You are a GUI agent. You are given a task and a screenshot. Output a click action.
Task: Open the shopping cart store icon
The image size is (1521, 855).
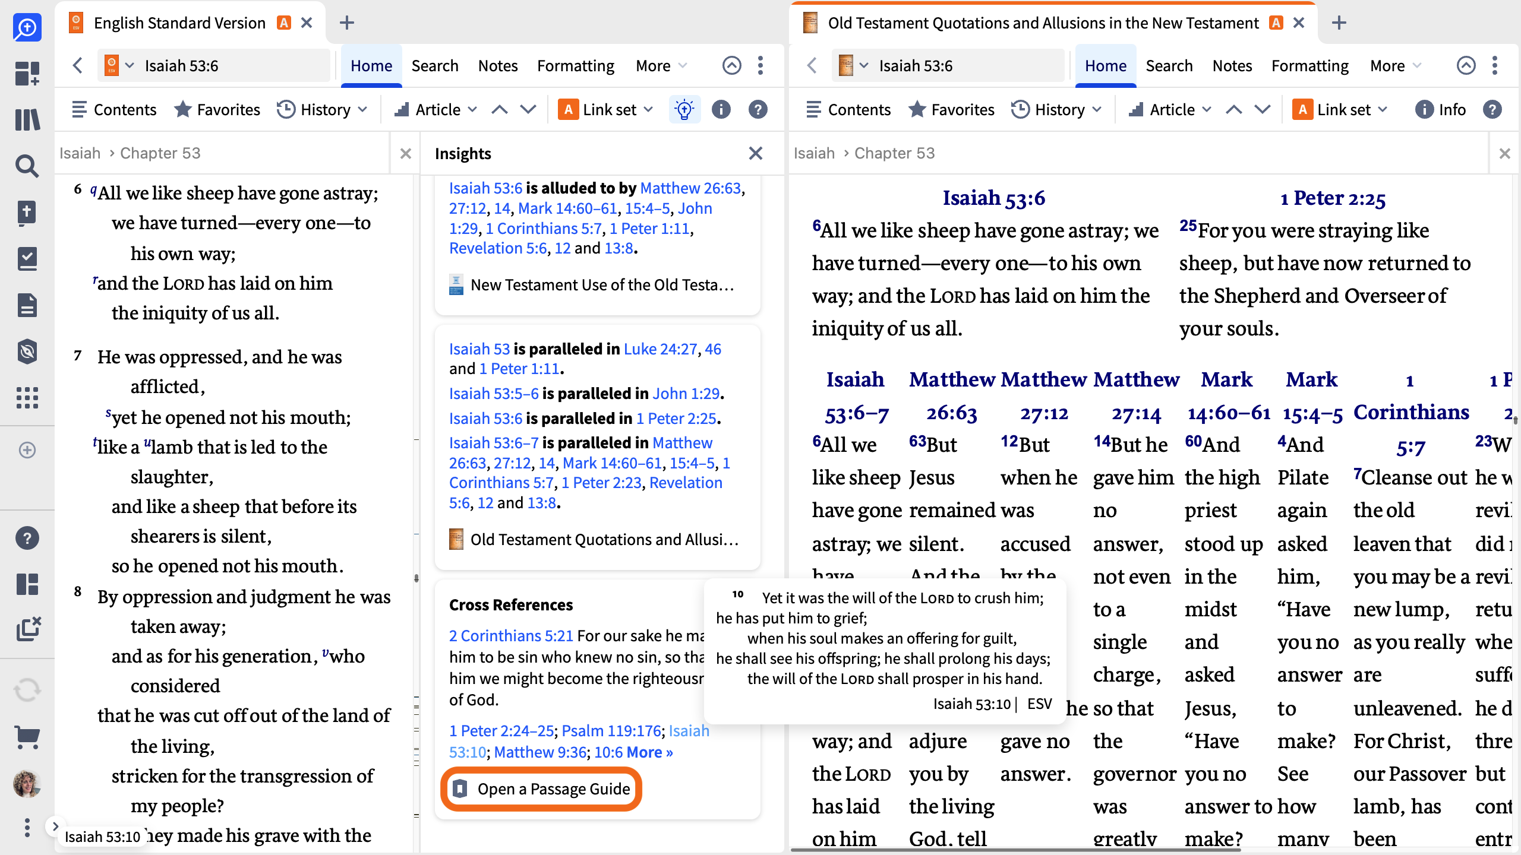click(27, 737)
